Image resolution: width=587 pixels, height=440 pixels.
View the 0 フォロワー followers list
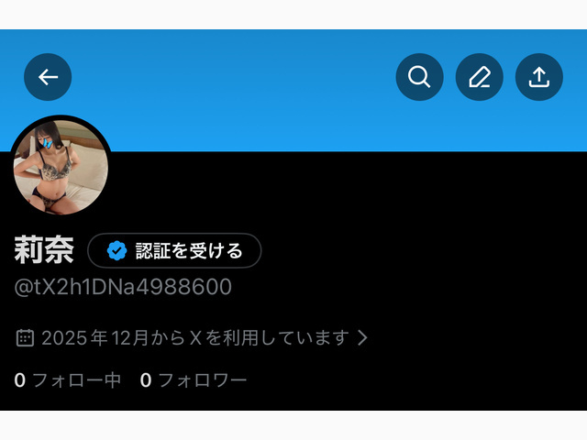(x=194, y=380)
